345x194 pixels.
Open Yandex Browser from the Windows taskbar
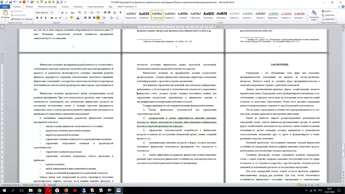click(x=57, y=190)
